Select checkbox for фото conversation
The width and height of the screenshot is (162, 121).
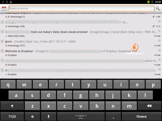(x=2, y=41)
